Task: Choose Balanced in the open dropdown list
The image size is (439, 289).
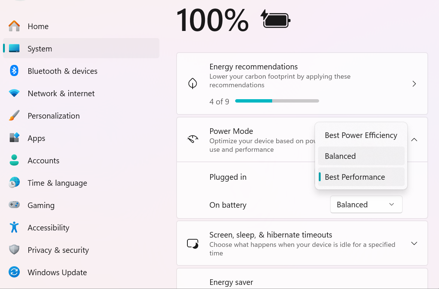Action: pyautogui.click(x=361, y=156)
